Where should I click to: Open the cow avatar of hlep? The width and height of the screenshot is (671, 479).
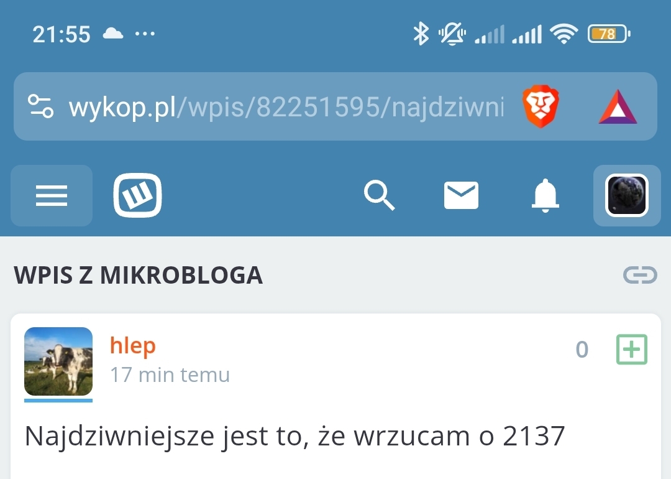tap(58, 361)
